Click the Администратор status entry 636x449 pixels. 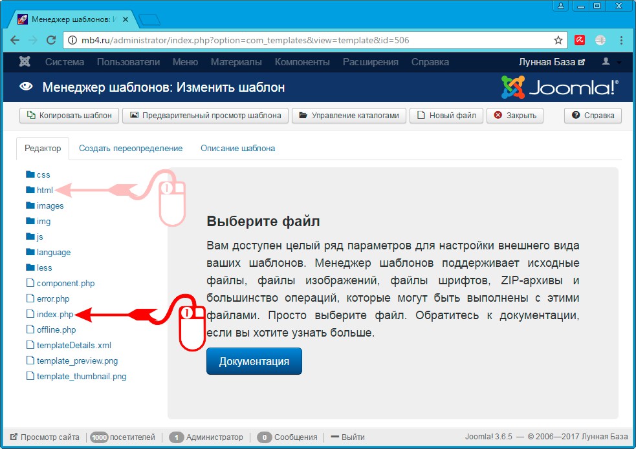coord(206,437)
